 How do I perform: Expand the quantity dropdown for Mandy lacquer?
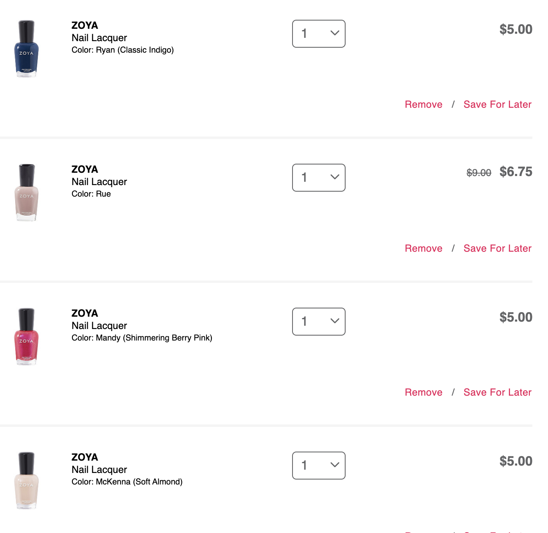click(319, 322)
